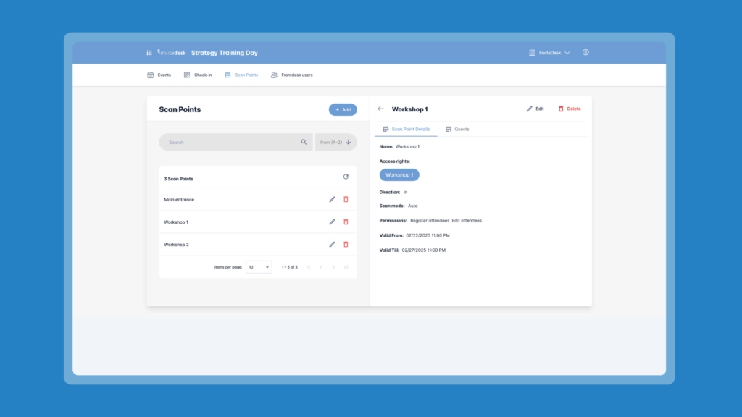Click the refresh scan points icon
This screenshot has height=417, width=742.
tap(346, 177)
